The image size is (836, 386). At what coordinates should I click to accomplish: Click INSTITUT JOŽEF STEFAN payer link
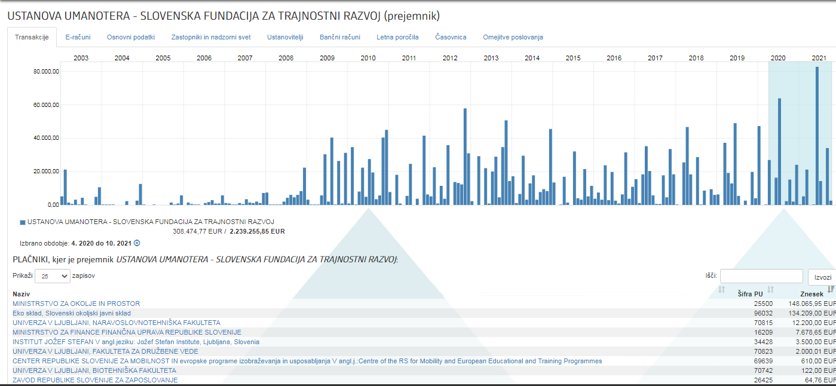136,342
